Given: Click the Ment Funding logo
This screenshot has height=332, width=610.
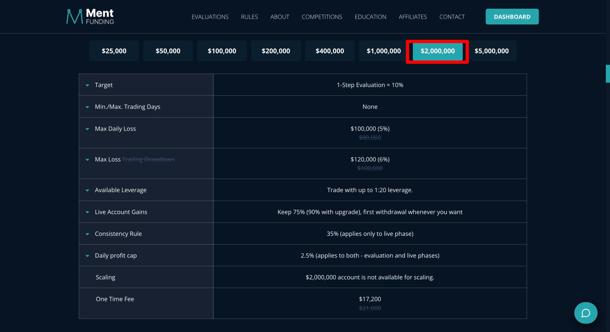Looking at the screenshot, I should click(x=90, y=17).
